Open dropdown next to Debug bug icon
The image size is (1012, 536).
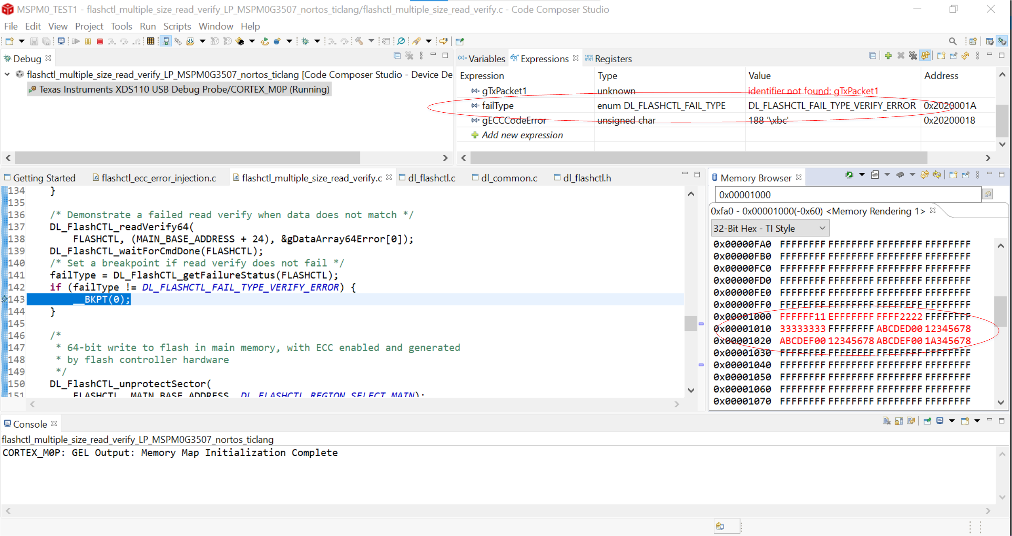click(317, 41)
